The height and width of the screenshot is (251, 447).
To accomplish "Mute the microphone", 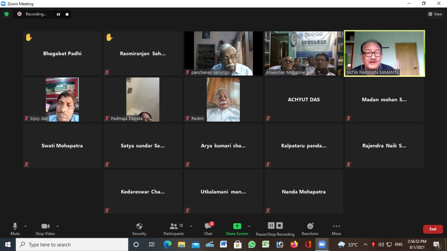I will [x=15, y=229].
